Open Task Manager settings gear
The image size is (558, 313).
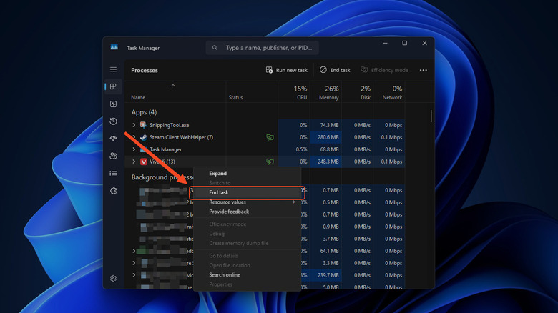113,278
